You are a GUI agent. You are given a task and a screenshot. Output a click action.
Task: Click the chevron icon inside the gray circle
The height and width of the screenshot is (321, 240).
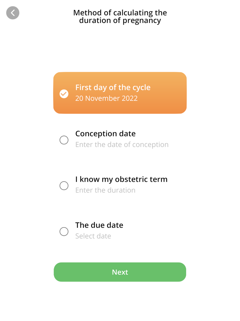(x=13, y=13)
